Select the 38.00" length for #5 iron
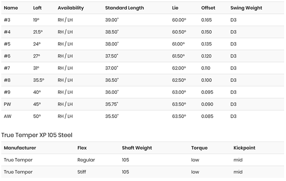Viewport: 286px width, 181px height. coord(112,44)
